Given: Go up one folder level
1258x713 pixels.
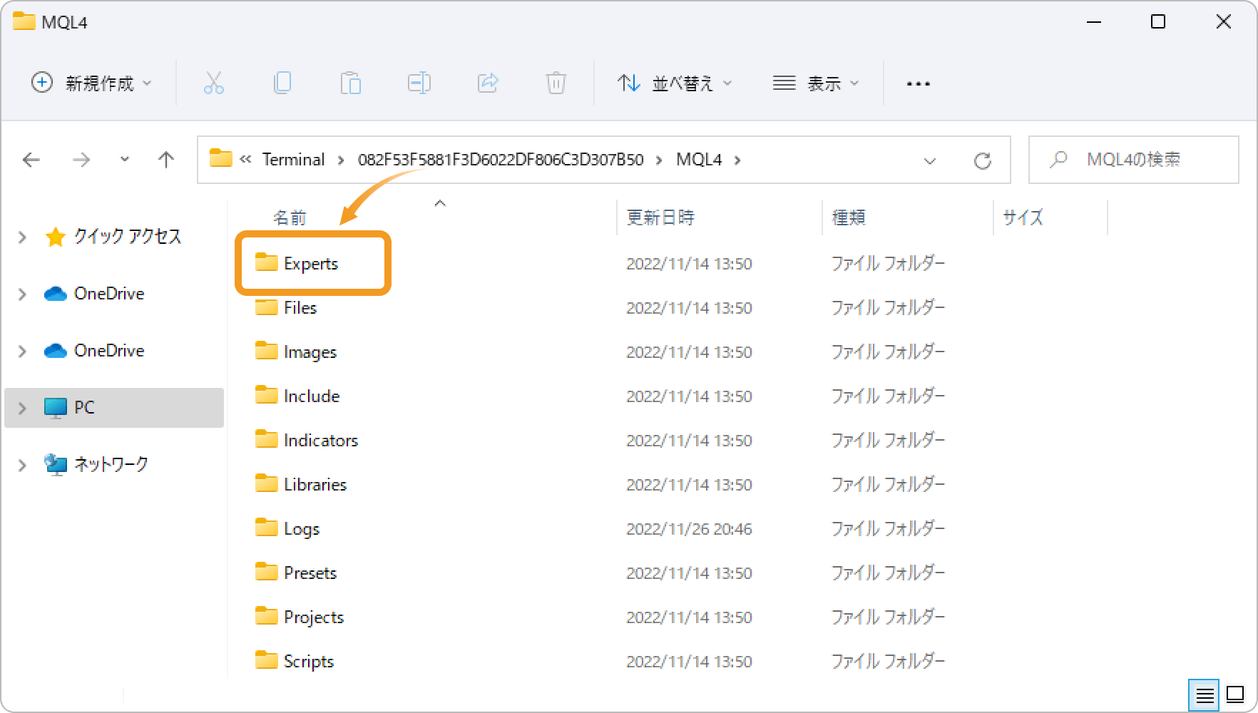Looking at the screenshot, I should click(x=166, y=160).
